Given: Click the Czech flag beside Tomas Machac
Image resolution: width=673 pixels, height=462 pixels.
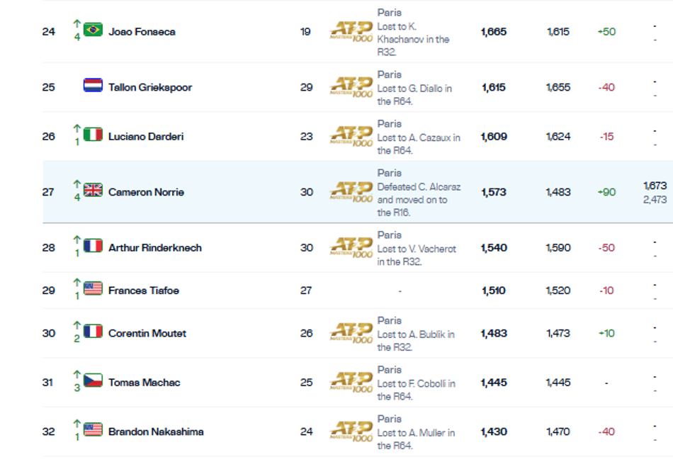Looking at the screenshot, I should (93, 381).
